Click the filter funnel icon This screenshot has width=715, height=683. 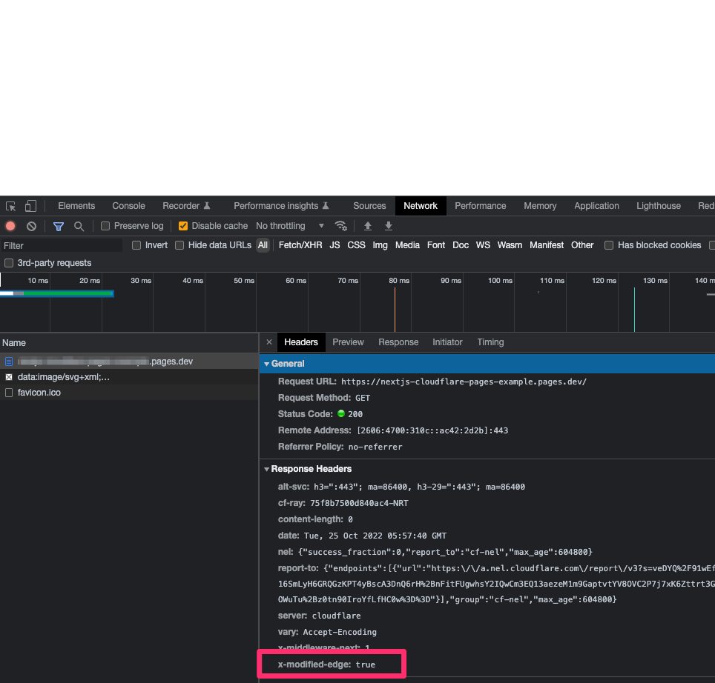tap(58, 226)
